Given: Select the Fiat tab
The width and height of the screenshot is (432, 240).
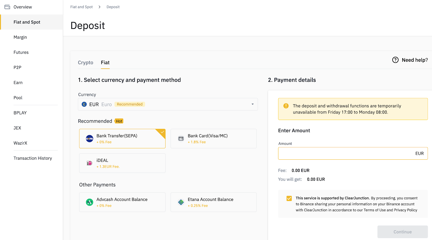Looking at the screenshot, I should pyautogui.click(x=105, y=63).
